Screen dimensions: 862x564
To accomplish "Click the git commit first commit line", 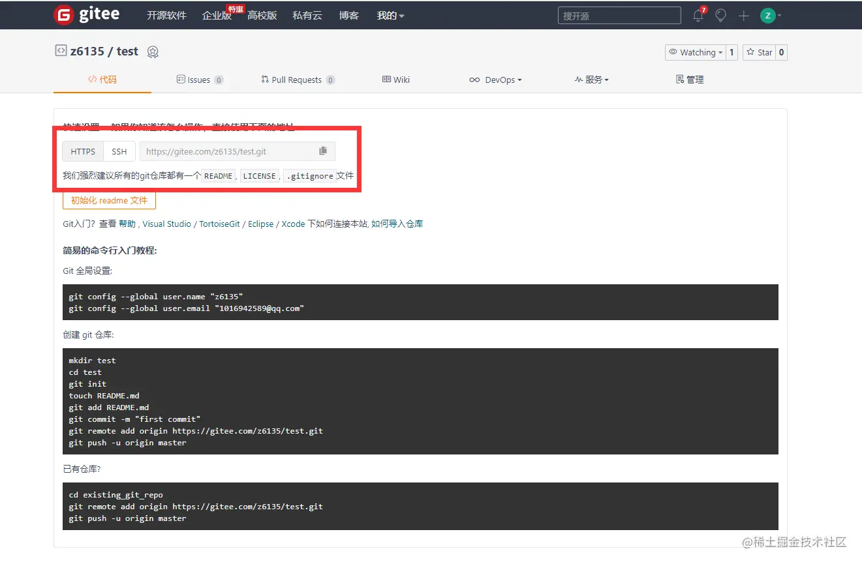I will (134, 419).
